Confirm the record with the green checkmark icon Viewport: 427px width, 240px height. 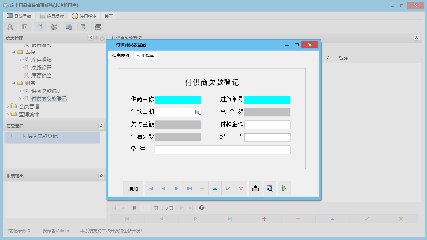click(228, 188)
